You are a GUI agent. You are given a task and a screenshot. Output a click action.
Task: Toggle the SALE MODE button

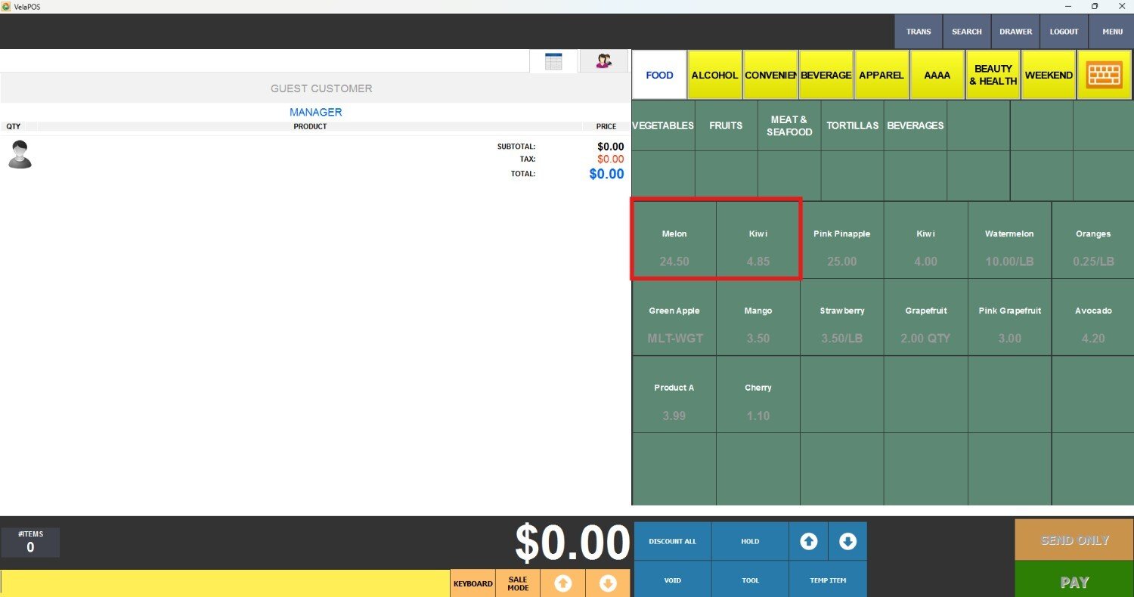point(518,583)
